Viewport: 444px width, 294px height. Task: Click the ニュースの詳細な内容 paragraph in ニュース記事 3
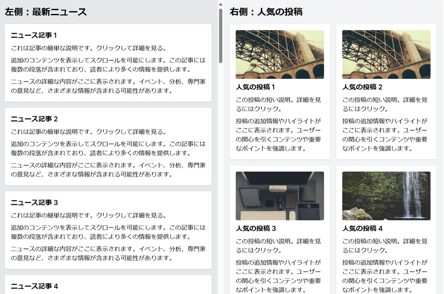tap(108, 253)
